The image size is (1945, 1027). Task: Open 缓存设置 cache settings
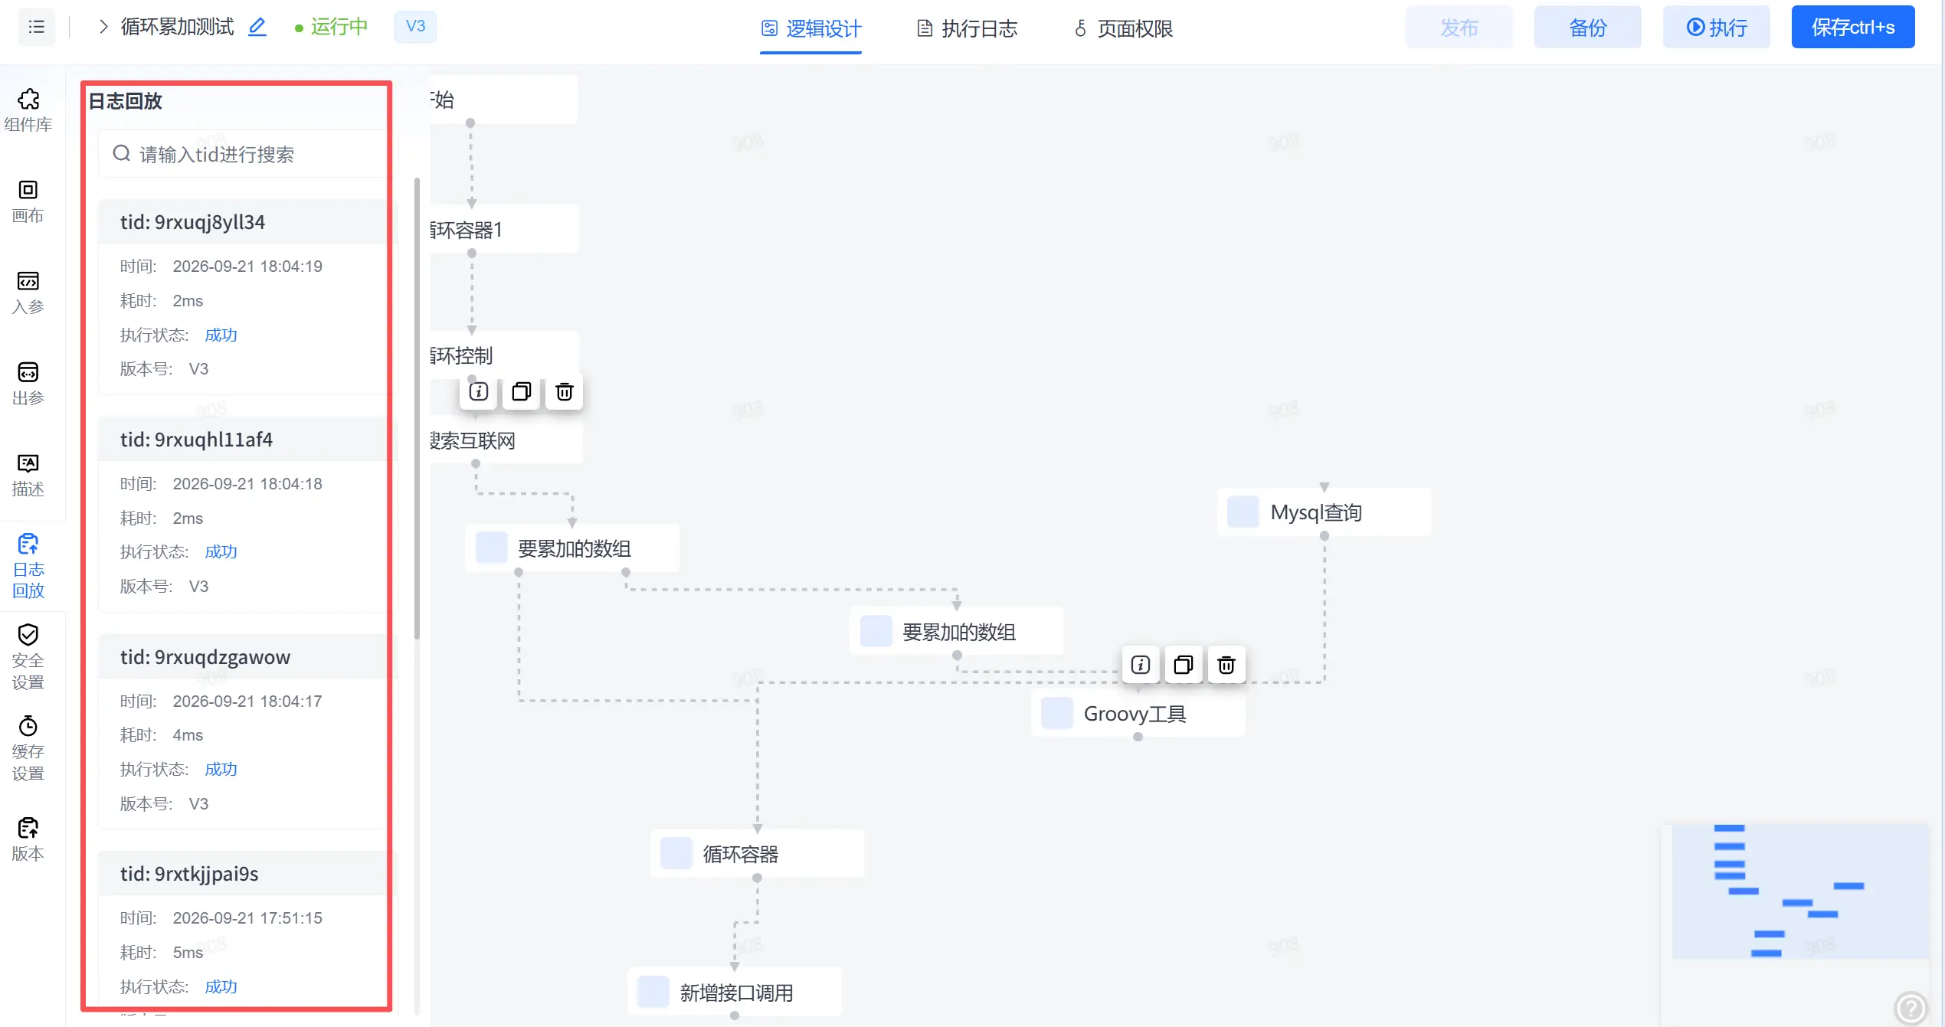click(28, 748)
